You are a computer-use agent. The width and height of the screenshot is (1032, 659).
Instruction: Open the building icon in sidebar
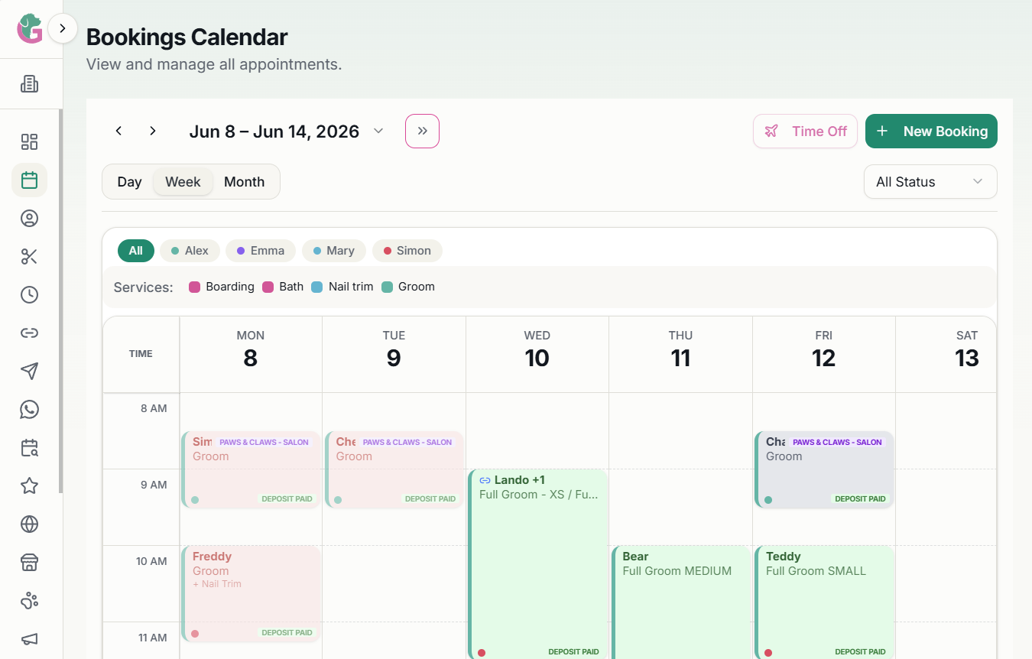(29, 84)
